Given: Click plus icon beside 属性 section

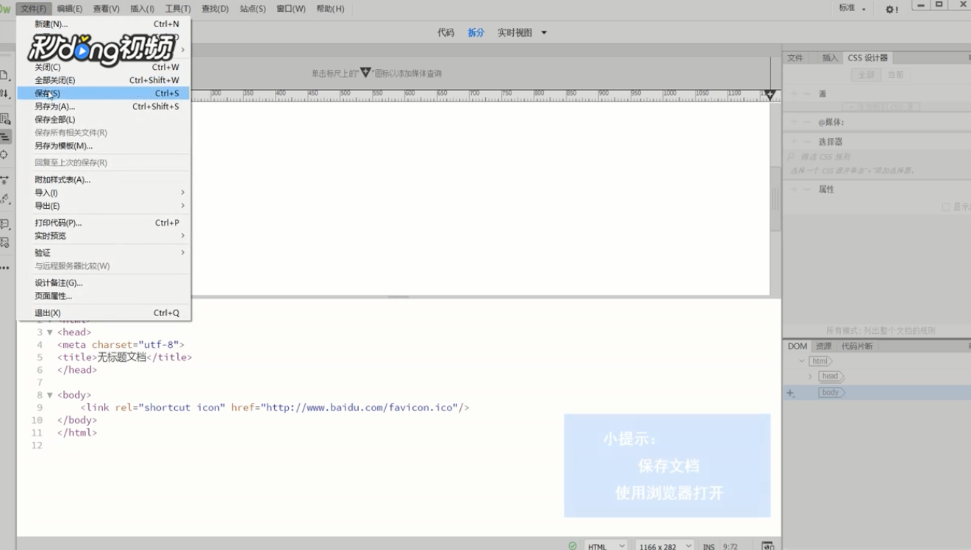Looking at the screenshot, I should (794, 189).
